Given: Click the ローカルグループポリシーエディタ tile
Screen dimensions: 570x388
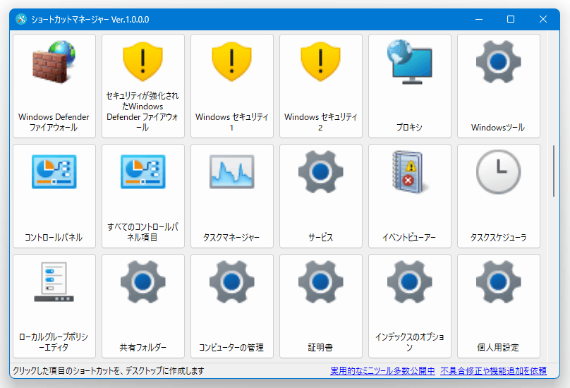Looking at the screenshot, I should tap(54, 306).
